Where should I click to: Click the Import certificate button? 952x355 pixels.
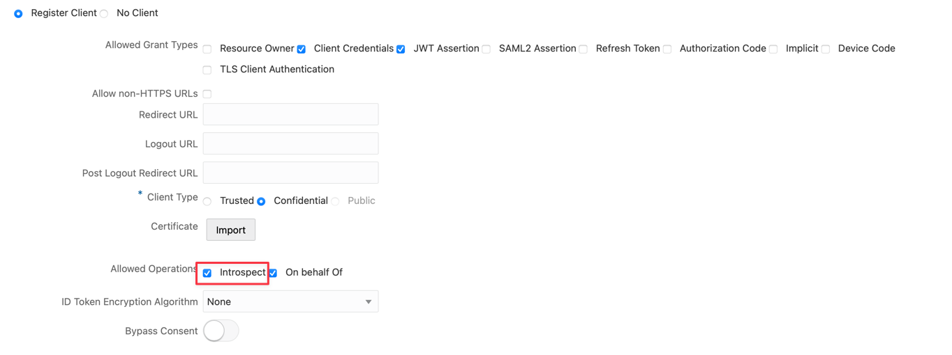231,230
